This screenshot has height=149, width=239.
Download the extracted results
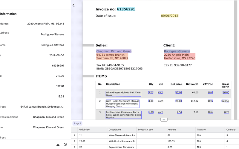(x=58, y=145)
